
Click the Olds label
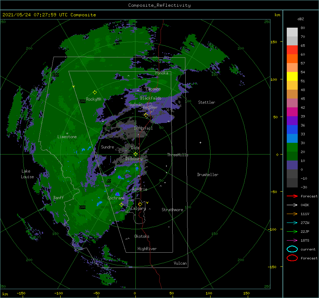(135, 148)
